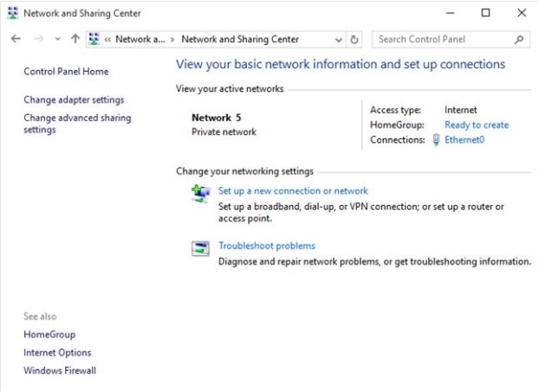Screen dimensions: 539x391
Task: Click the 'Private network' label
Action: point(224,132)
